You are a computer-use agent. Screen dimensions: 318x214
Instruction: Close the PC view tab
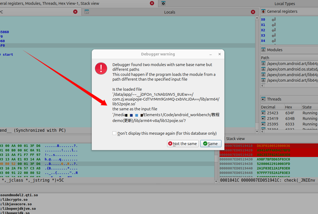click(x=75, y=12)
